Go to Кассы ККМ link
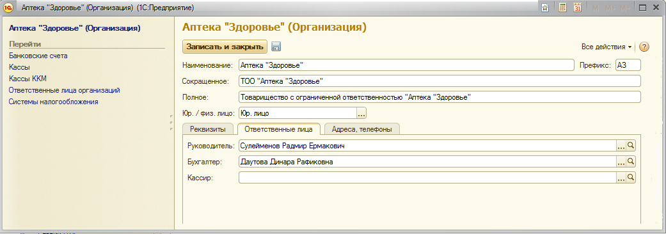 (28, 79)
